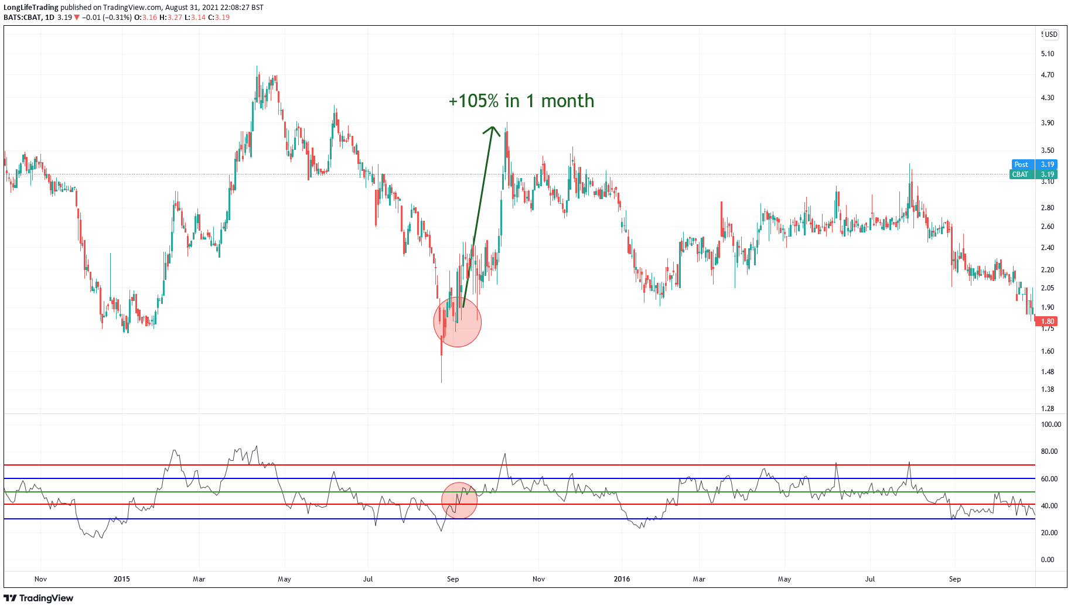Click the TradingView.com text in the header
This screenshot has width=1071, height=609.
pyautogui.click(x=132, y=8)
